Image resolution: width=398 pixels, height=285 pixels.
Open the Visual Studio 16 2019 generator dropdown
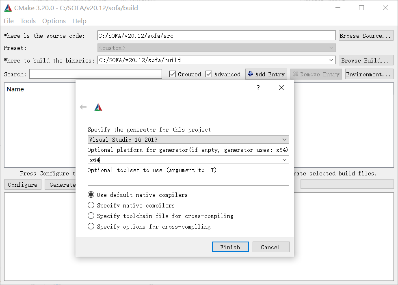(x=284, y=139)
